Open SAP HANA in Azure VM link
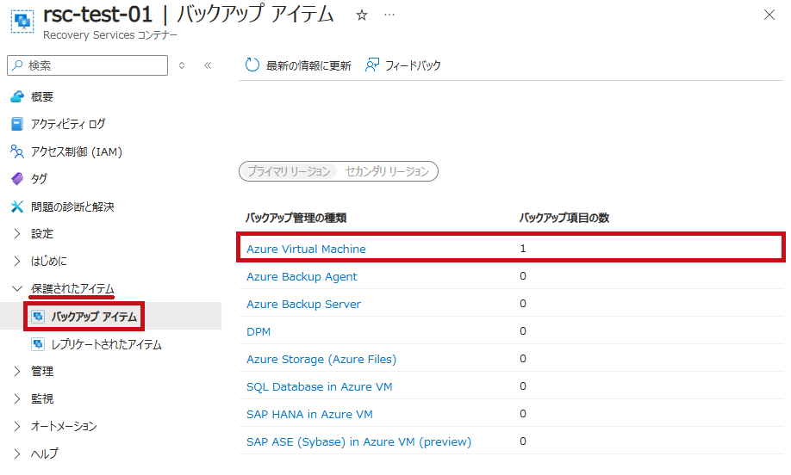This screenshot has width=791, height=475. (x=309, y=414)
